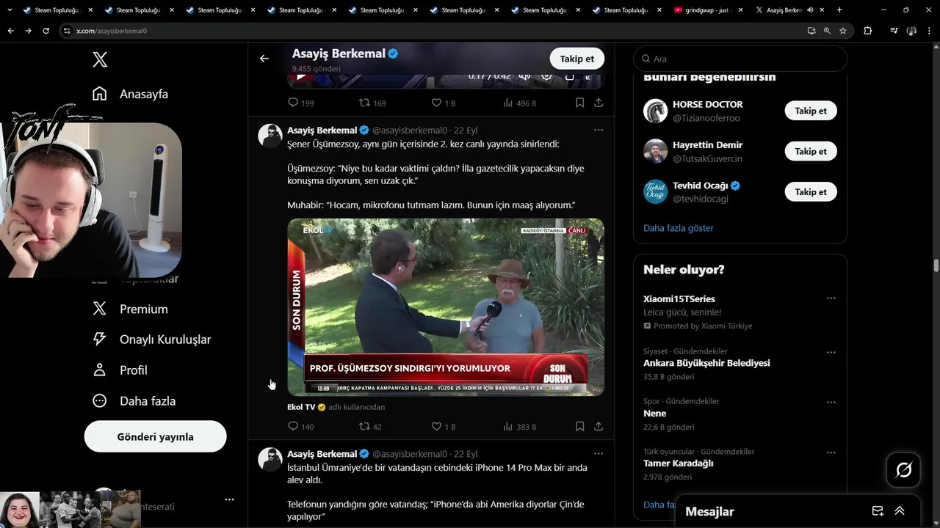Like the top post with 1 B likes
Image resolution: width=940 pixels, height=528 pixels.
coord(436,103)
